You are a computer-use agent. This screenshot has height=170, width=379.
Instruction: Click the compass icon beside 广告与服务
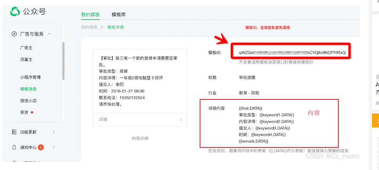click(x=14, y=34)
